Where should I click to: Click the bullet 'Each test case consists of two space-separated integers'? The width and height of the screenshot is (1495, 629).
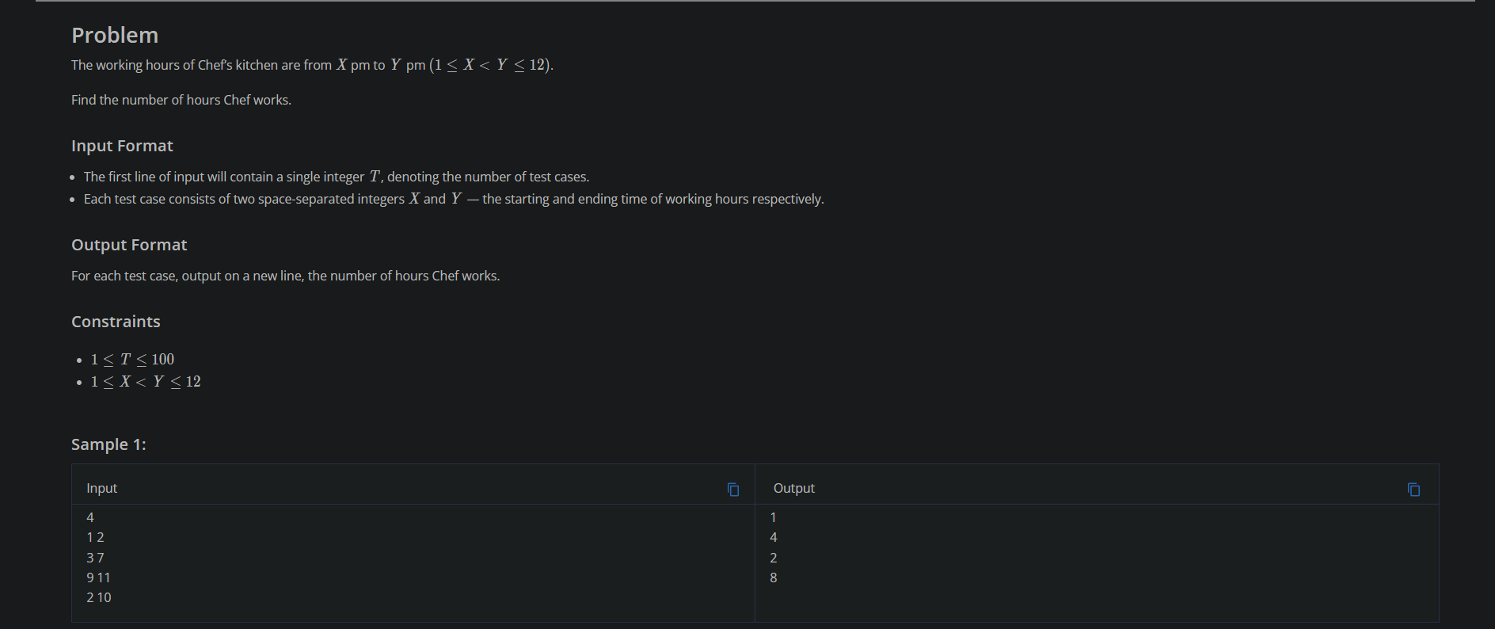pos(454,199)
